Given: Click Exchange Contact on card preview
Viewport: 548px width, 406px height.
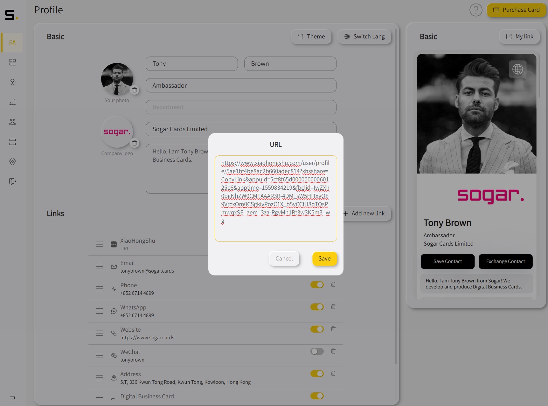Looking at the screenshot, I should coord(505,261).
